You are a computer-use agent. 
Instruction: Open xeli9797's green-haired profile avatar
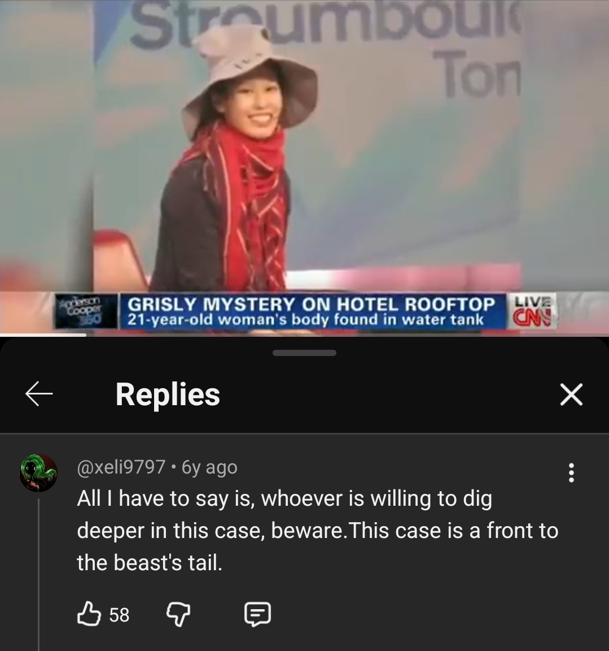tap(38, 473)
